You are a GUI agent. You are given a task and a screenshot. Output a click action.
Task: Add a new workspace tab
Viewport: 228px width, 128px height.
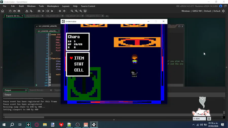(x=107, y=16)
